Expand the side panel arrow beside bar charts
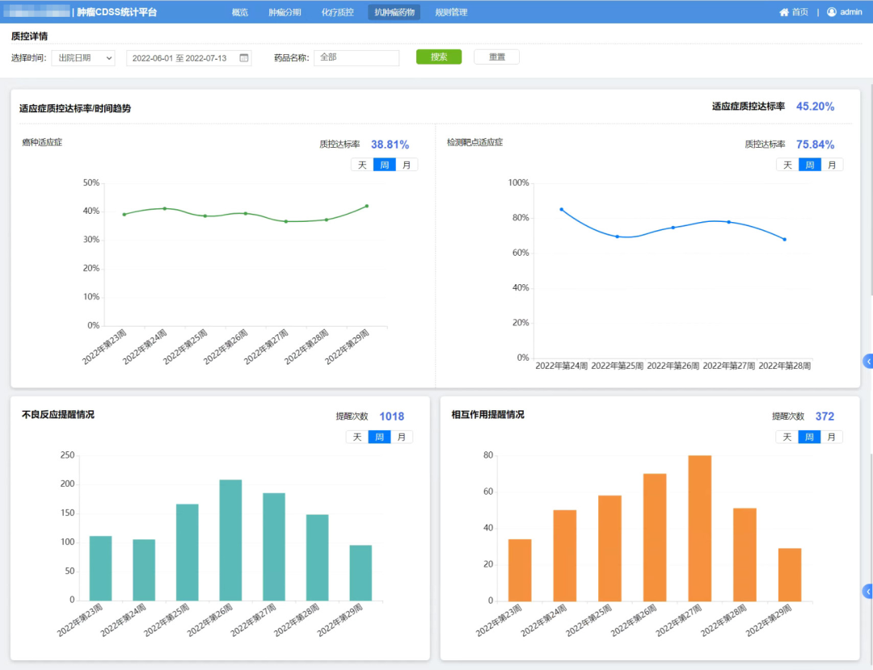This screenshot has height=670, width=873. [x=867, y=591]
